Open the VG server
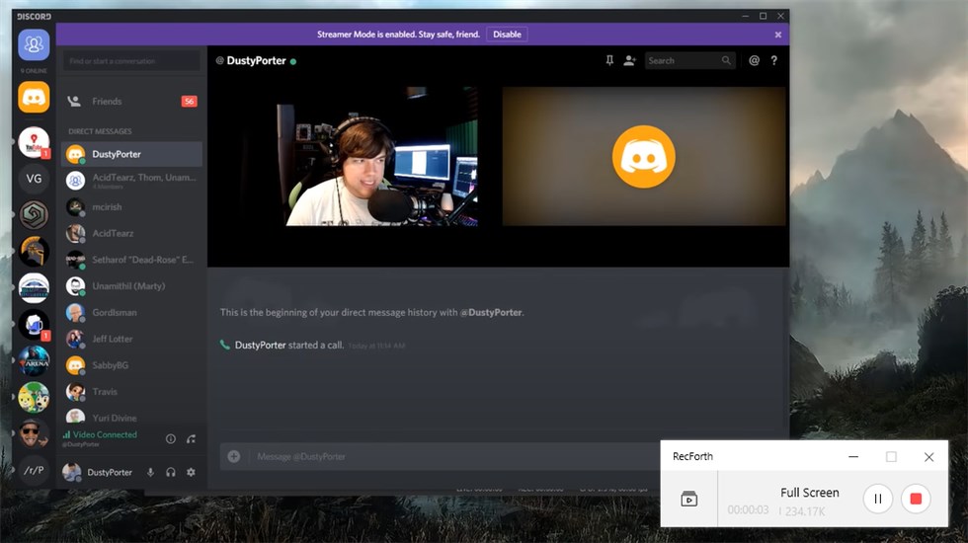 (34, 179)
